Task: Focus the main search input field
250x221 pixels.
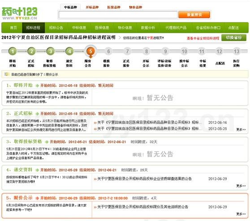Action: click(x=118, y=15)
